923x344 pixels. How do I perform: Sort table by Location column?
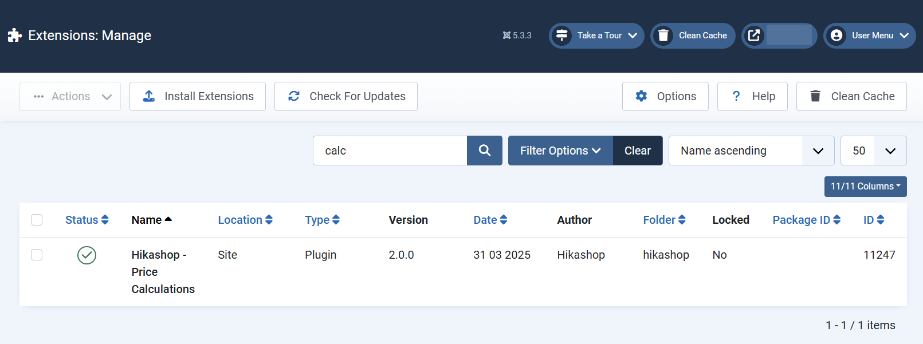pyautogui.click(x=245, y=220)
